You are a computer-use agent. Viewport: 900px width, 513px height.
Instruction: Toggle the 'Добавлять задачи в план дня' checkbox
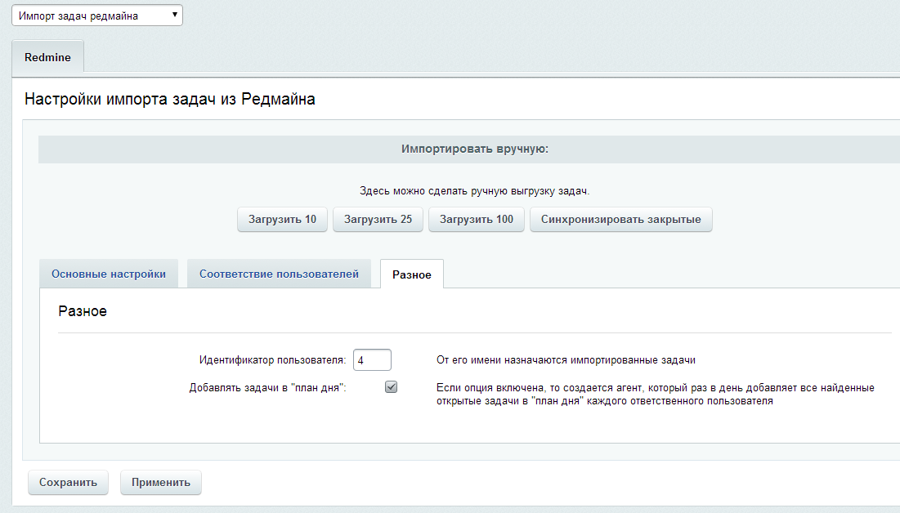(391, 387)
